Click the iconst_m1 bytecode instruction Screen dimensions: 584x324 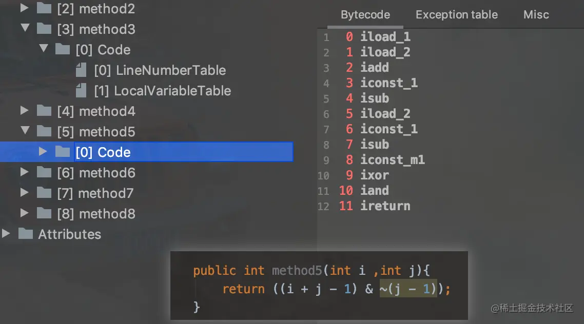(392, 160)
